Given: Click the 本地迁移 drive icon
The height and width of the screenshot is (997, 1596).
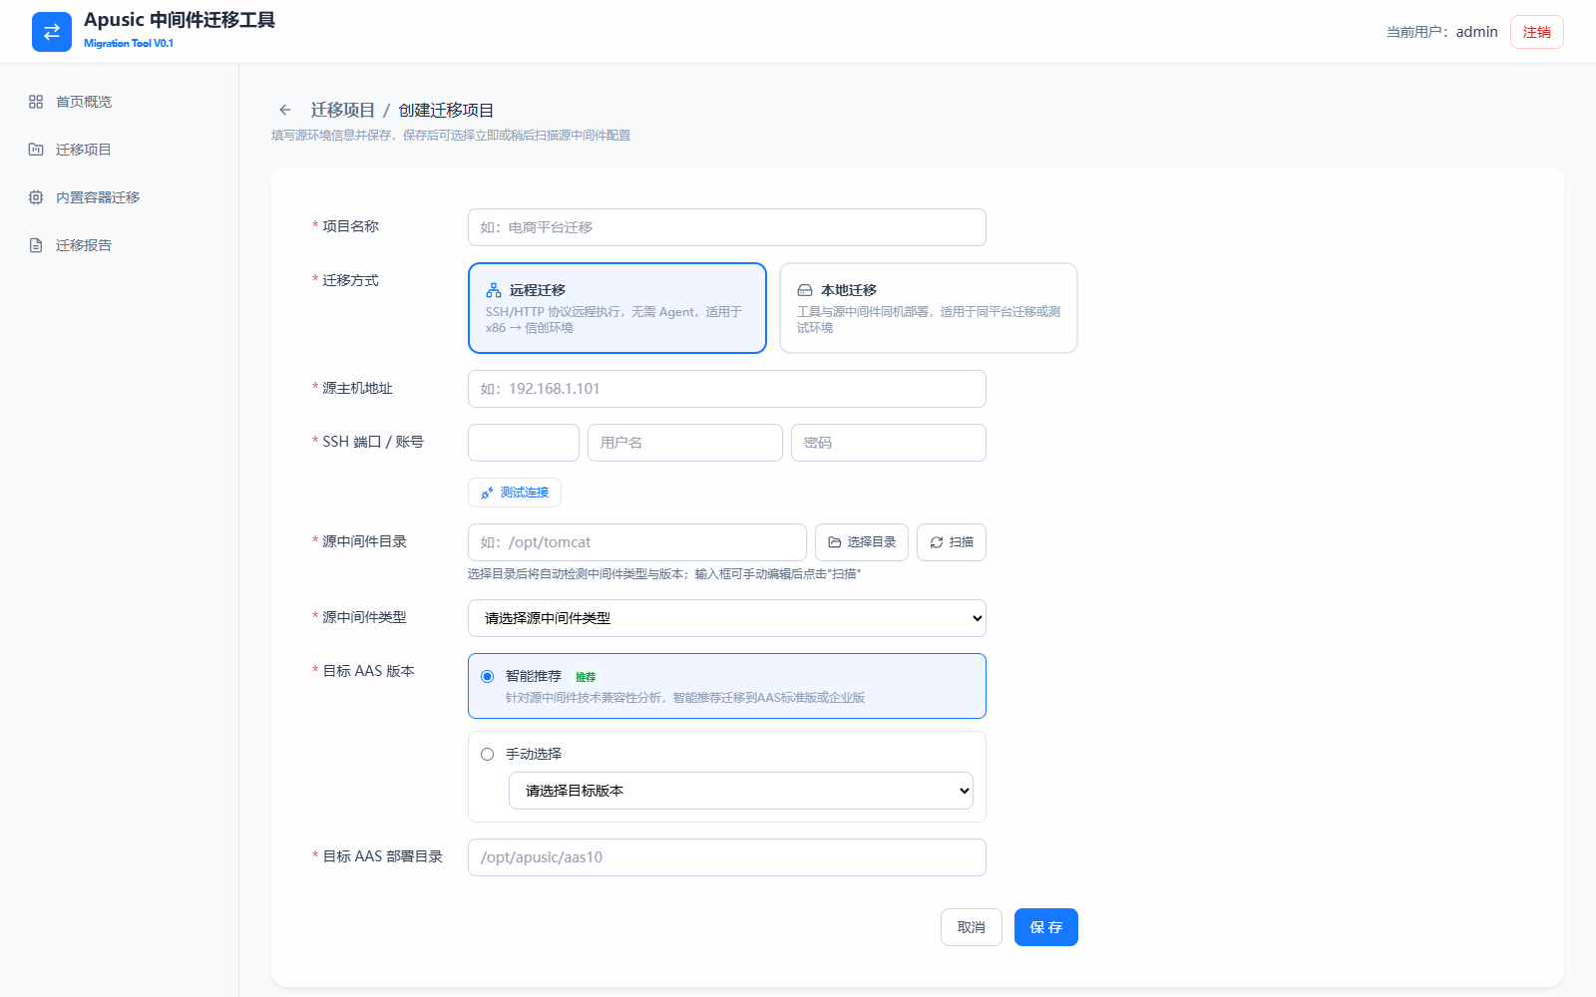Looking at the screenshot, I should [x=805, y=290].
